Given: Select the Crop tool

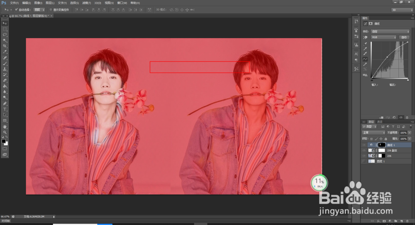Looking at the screenshot, I should pyautogui.click(x=5, y=46).
